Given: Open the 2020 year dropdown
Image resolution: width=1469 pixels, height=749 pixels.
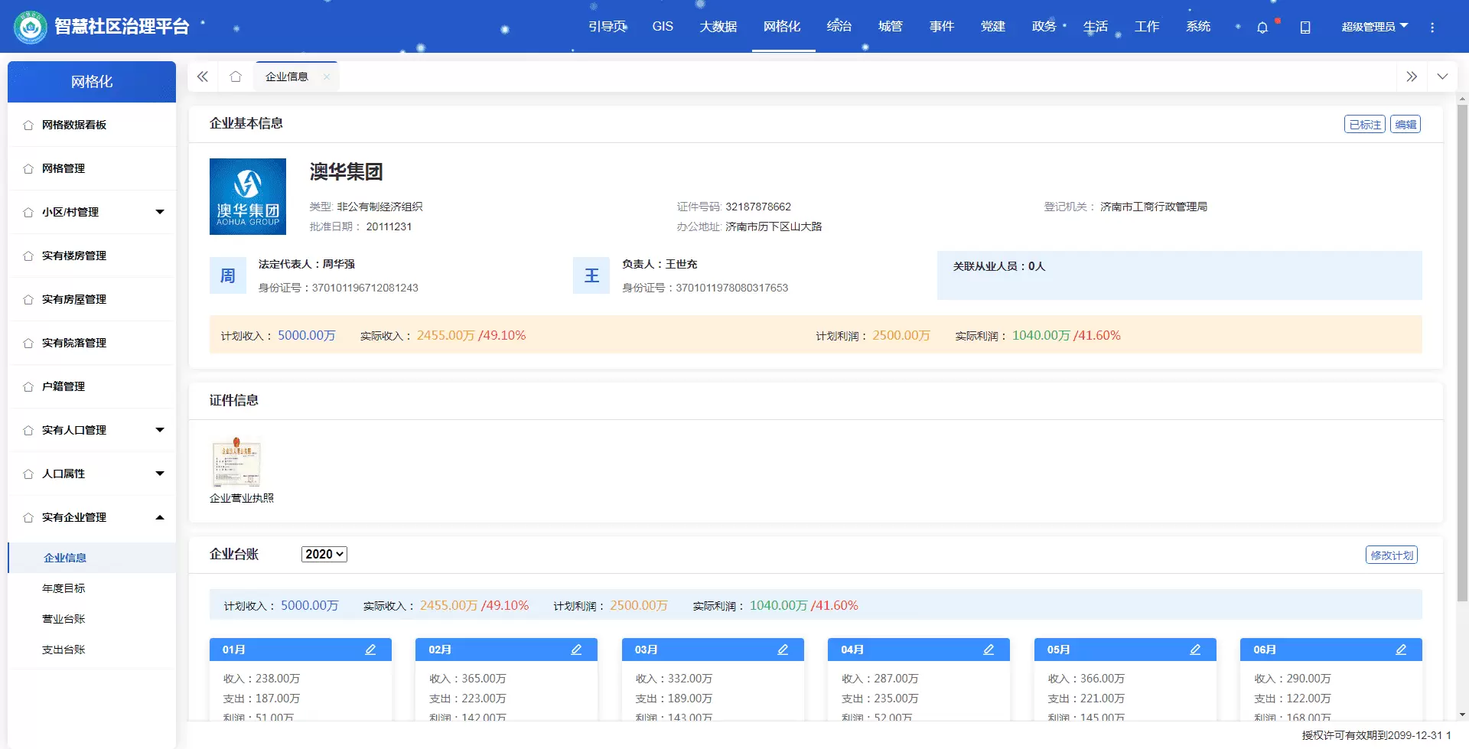Looking at the screenshot, I should pos(324,554).
